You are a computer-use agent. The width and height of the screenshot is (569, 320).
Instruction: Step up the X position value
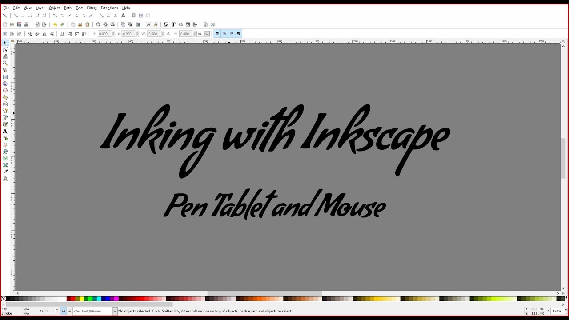click(x=113, y=32)
